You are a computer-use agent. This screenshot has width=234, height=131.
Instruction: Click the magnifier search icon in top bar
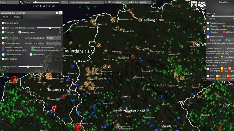(21, 2)
